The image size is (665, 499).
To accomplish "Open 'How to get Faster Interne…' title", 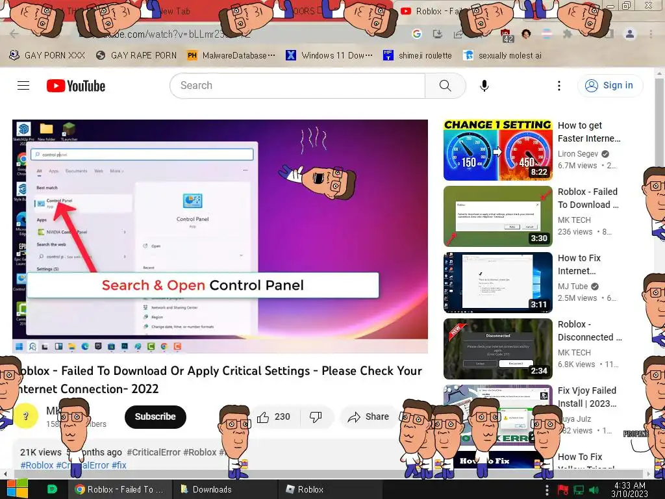I will pyautogui.click(x=589, y=132).
